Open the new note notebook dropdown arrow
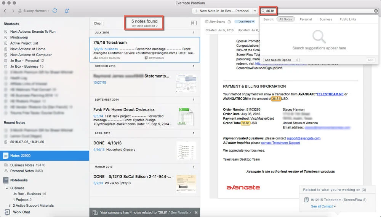Screen dimensions: 381x217 tap(255, 11)
